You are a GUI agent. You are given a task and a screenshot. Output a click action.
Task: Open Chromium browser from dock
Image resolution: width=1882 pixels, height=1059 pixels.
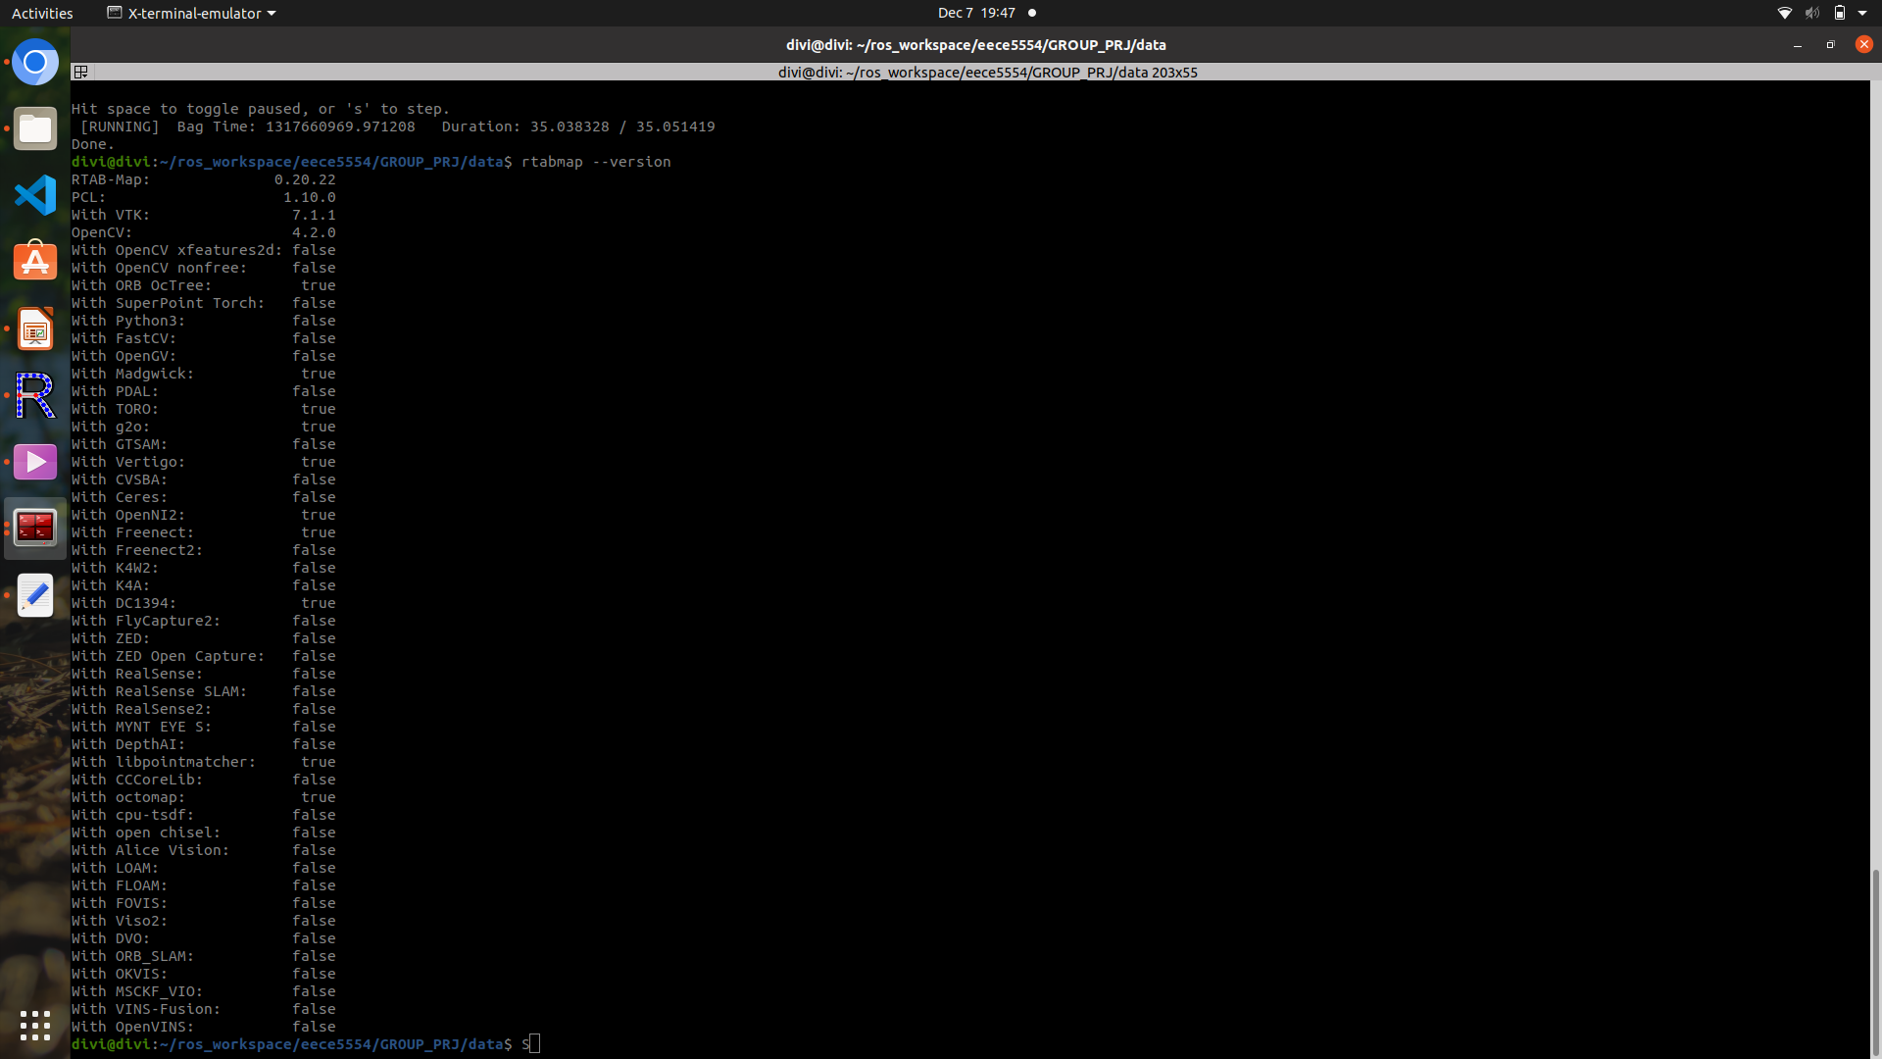tap(35, 63)
